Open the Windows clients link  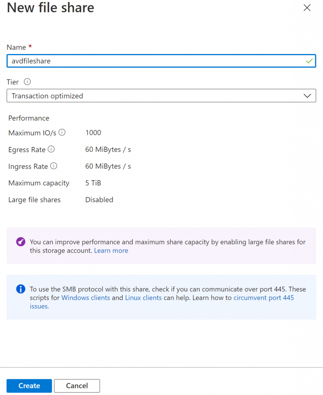click(x=86, y=297)
